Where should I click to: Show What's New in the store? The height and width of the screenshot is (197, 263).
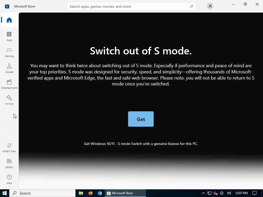9,147
